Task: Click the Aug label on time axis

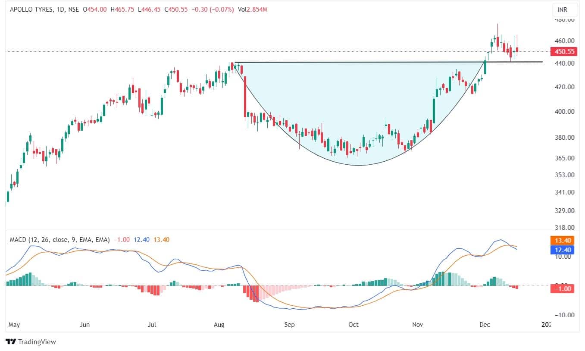Action: tap(219, 324)
